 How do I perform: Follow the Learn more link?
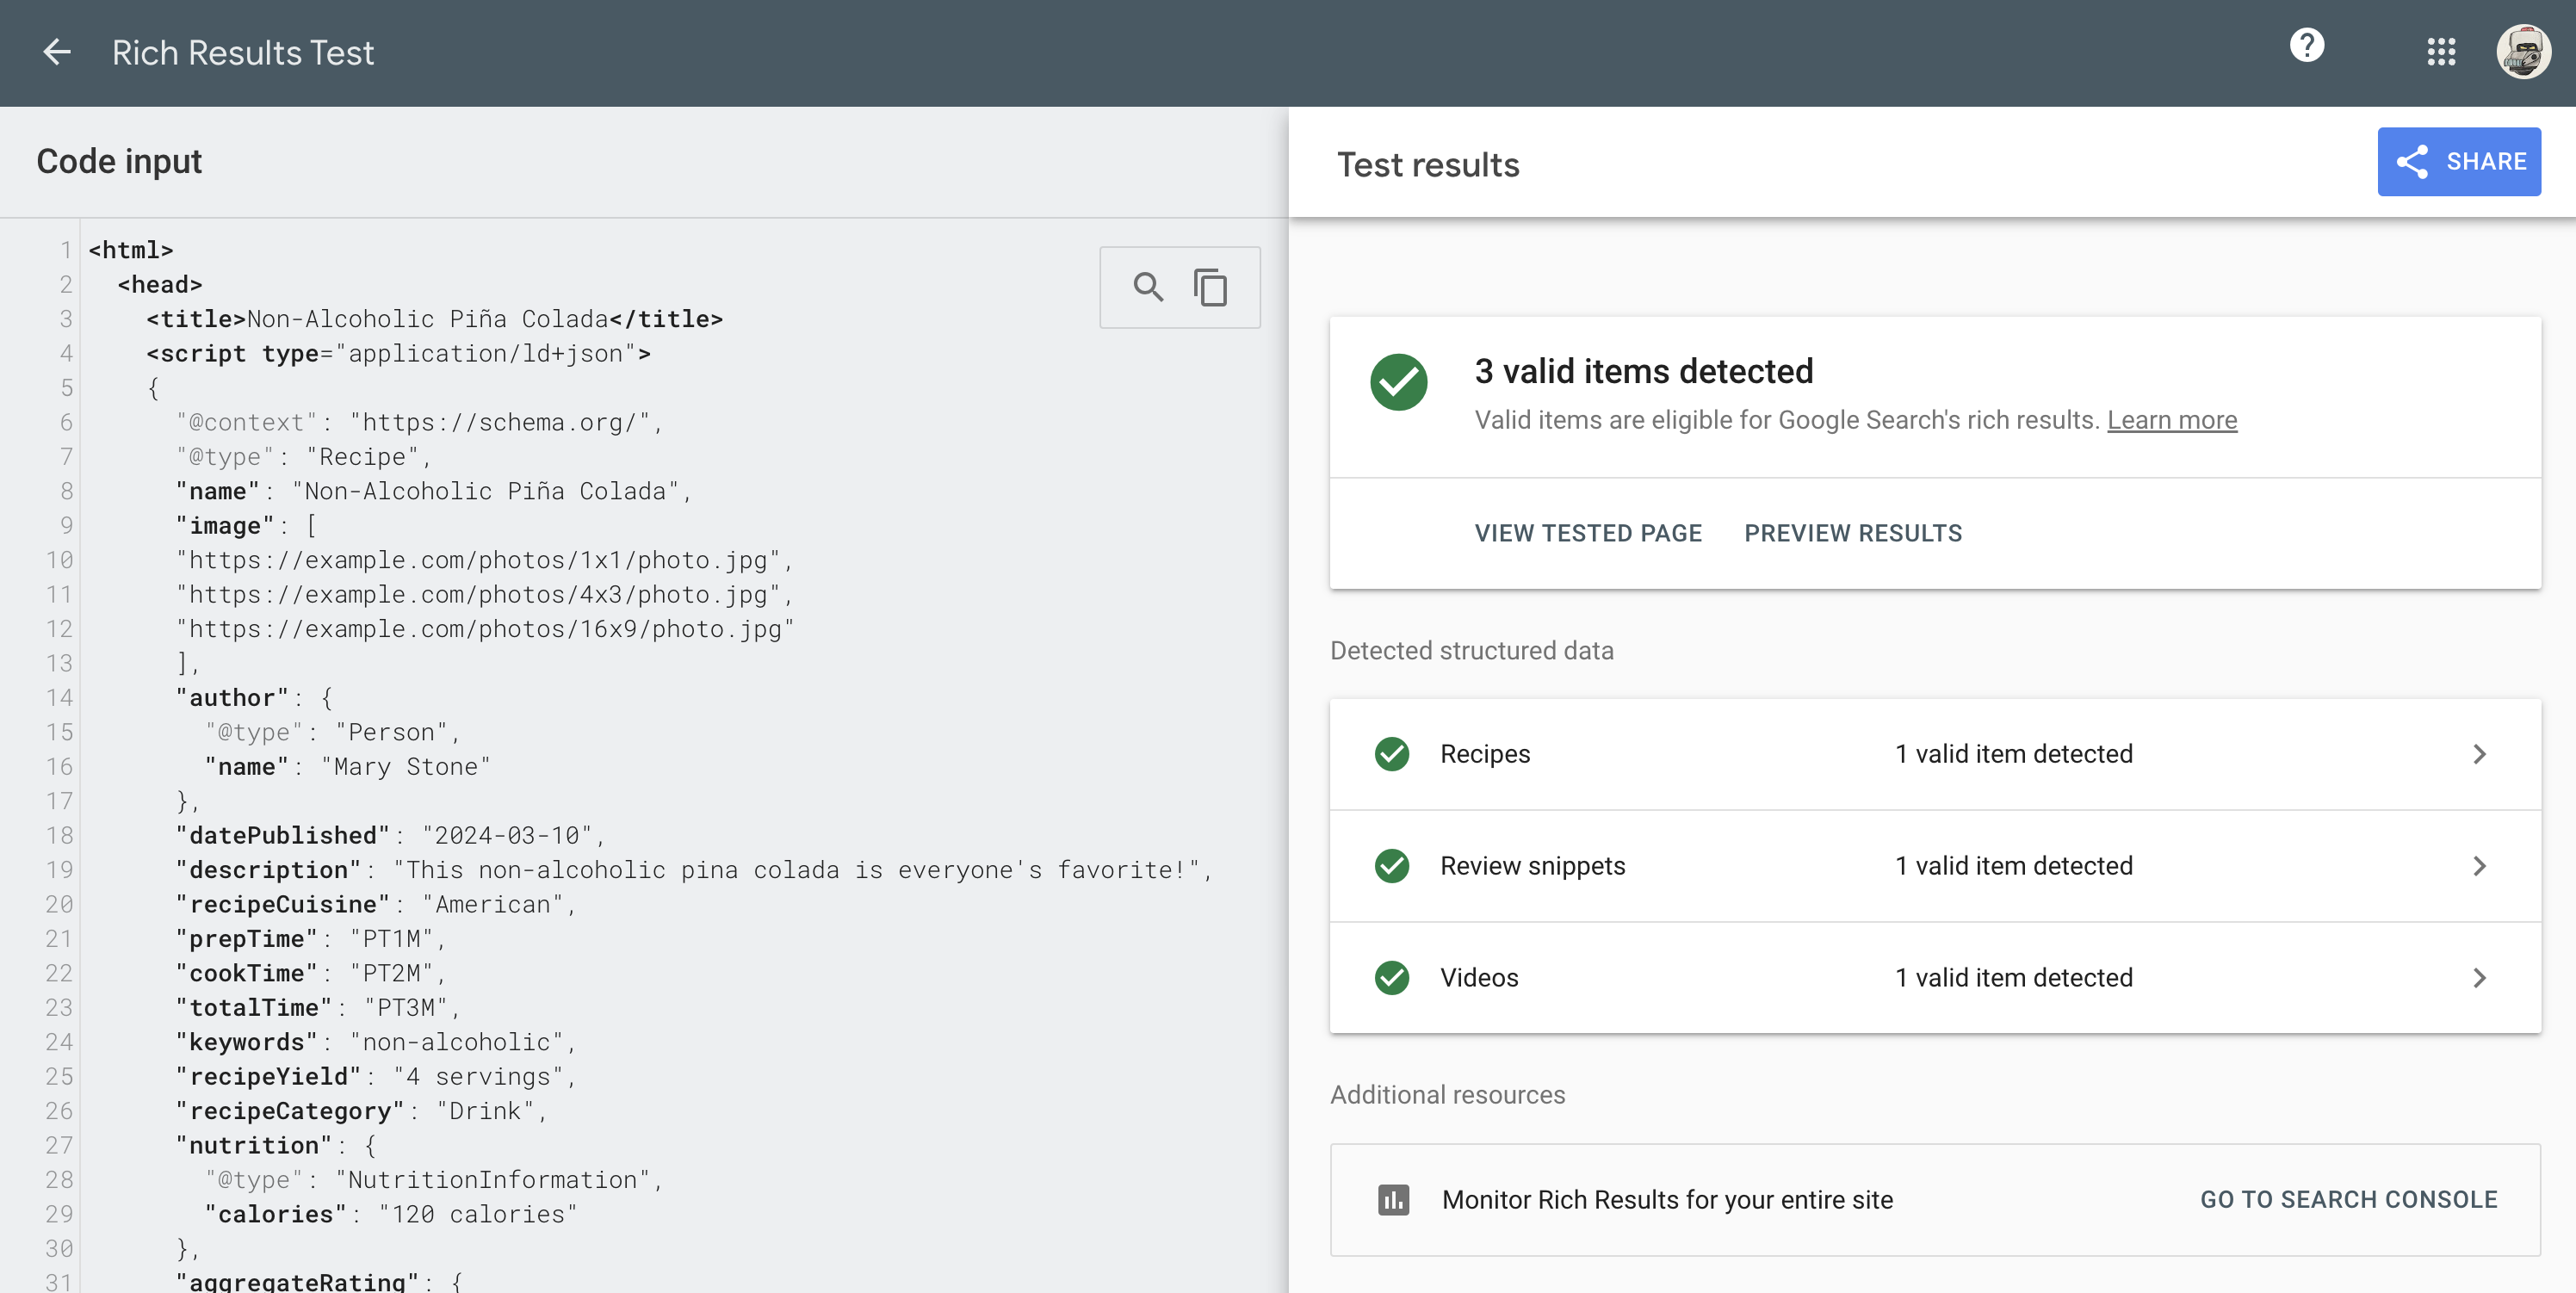click(x=2172, y=420)
